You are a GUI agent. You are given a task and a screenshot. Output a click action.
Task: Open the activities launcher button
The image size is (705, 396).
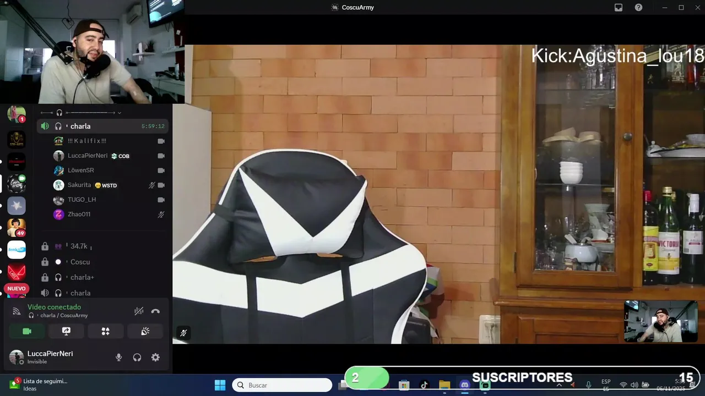point(106,331)
